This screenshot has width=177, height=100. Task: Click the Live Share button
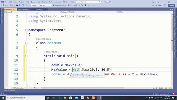click(x=157, y=5)
